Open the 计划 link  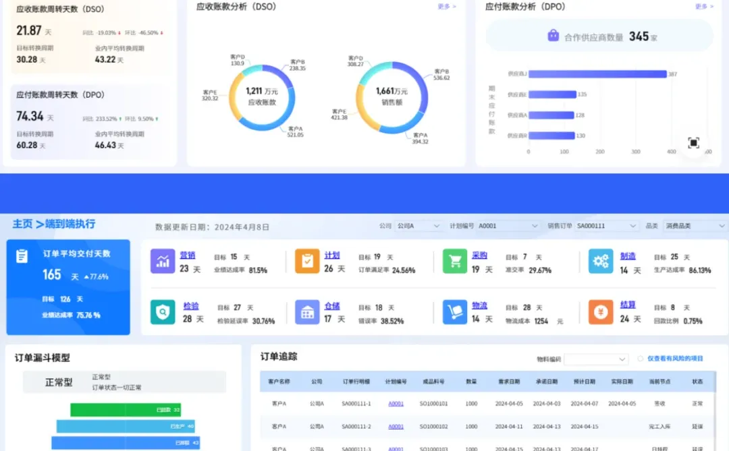coord(332,255)
